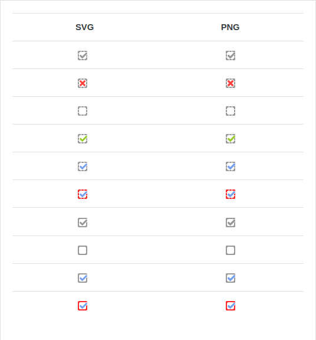Select blue check in red dashed box, SVG column

click(x=83, y=194)
